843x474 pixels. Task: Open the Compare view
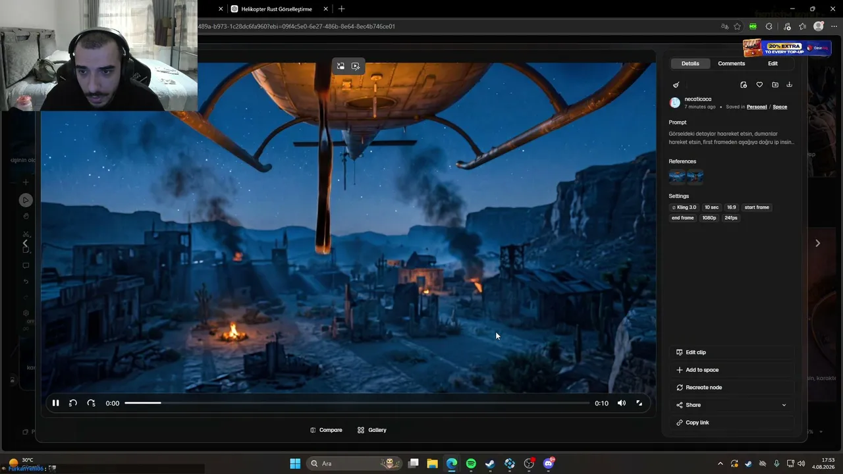click(326, 430)
